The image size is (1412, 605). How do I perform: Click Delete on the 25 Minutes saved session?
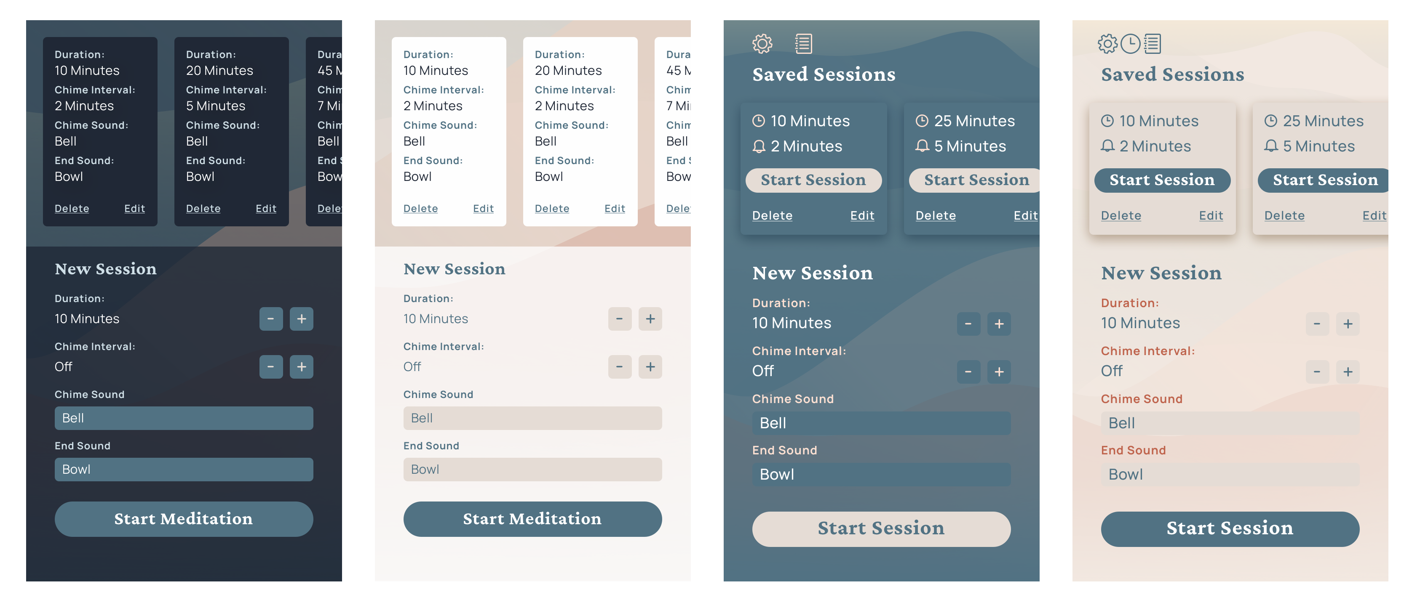[x=936, y=215]
